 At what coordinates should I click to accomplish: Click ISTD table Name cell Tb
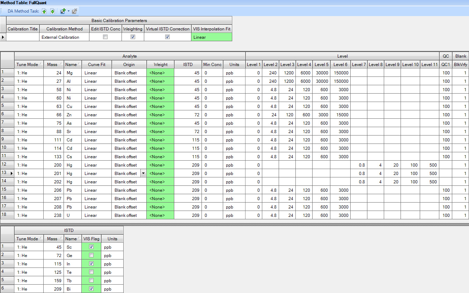73,280
